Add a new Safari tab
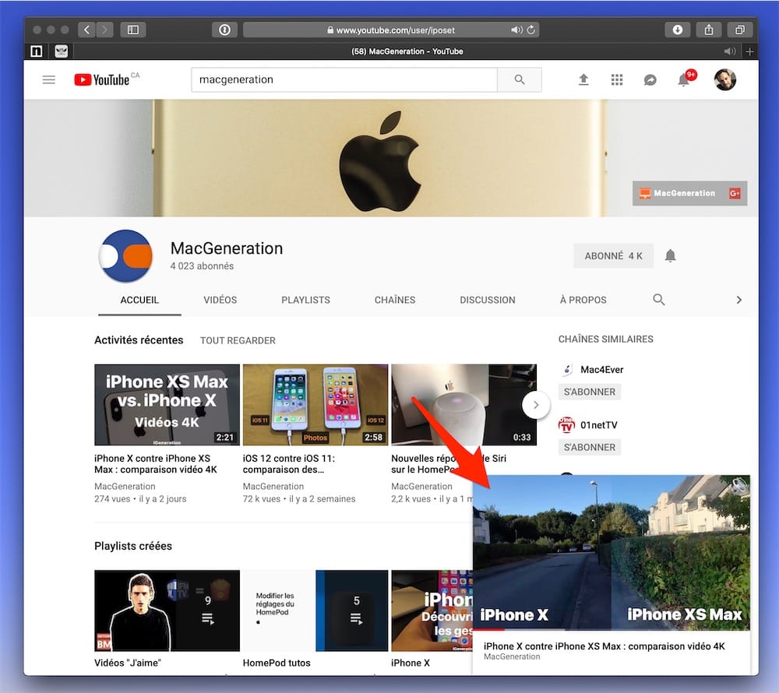 click(x=749, y=51)
